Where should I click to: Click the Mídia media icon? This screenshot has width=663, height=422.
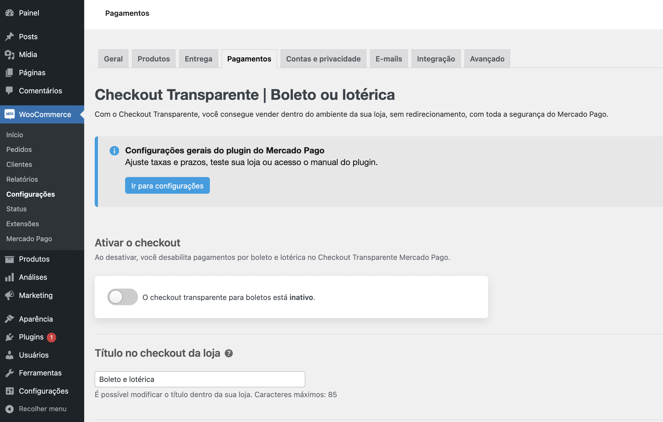(10, 55)
